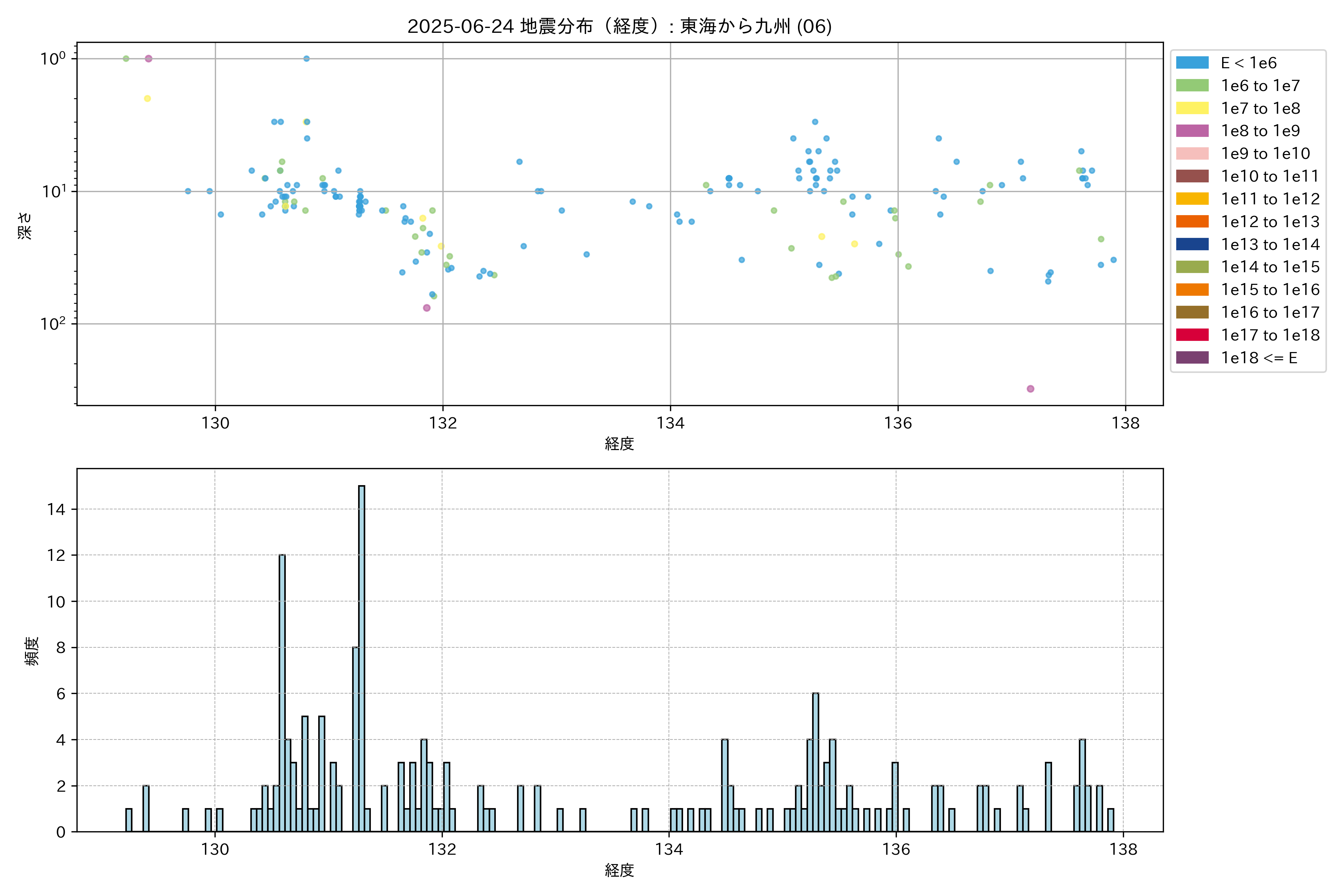The height and width of the screenshot is (895, 1343).
Task: Click the red 1e17 to 1e18 swatch
Action: click(1192, 335)
